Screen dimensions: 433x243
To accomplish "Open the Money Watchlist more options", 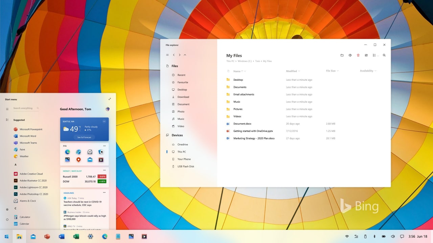I will (x=105, y=170).
